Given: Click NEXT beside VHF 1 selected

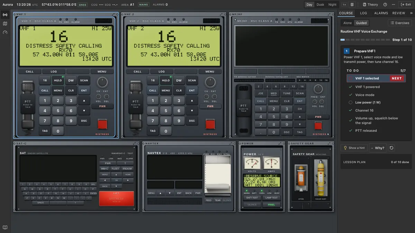Looking at the screenshot, I should coord(397,78).
